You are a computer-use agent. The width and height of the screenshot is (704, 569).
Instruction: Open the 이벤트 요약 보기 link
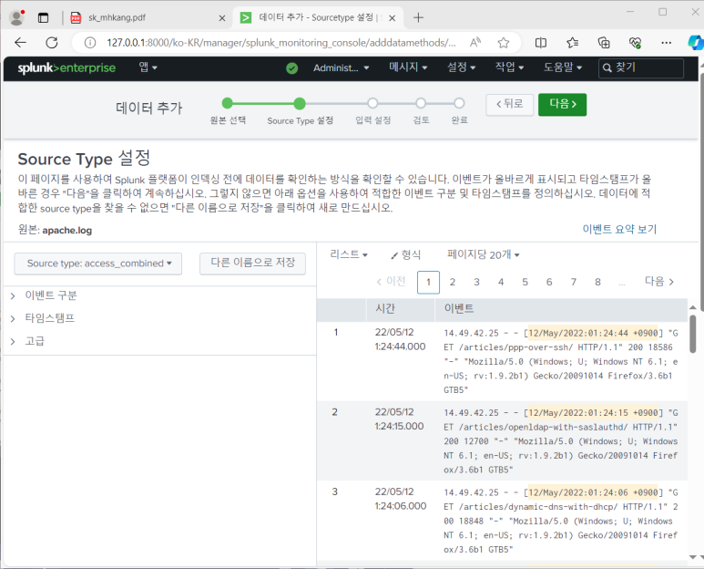pos(619,229)
